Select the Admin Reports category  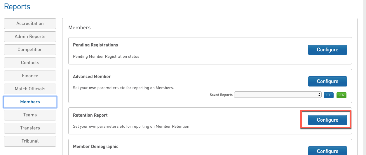coord(30,37)
